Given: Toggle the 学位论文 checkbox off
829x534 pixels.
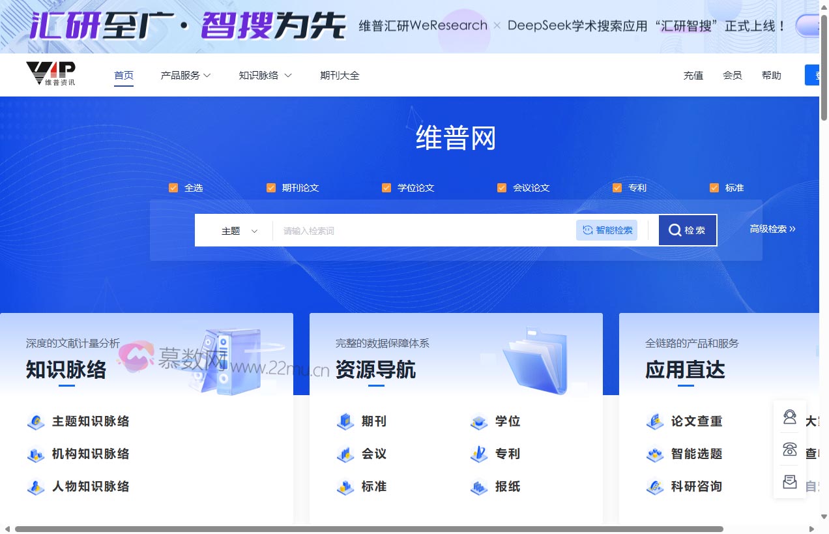Looking at the screenshot, I should [386, 187].
